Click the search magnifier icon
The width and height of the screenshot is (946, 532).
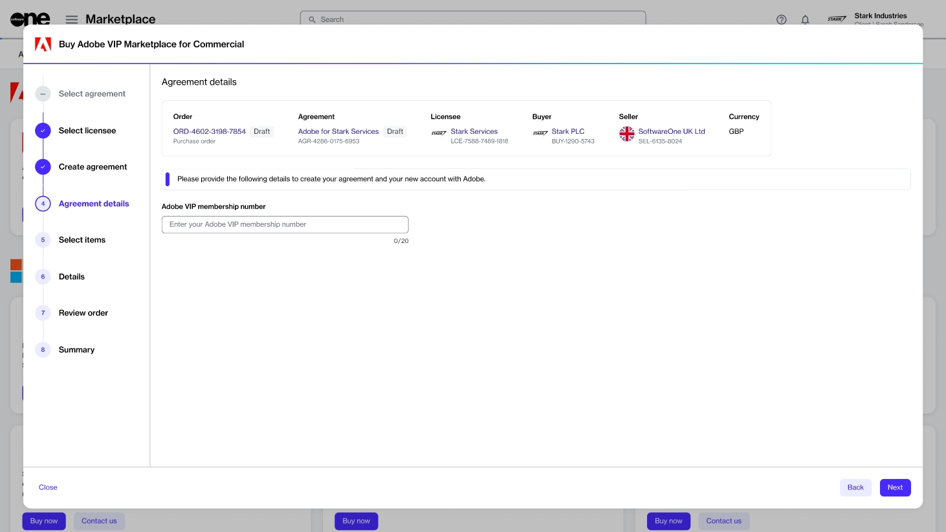[x=312, y=19]
